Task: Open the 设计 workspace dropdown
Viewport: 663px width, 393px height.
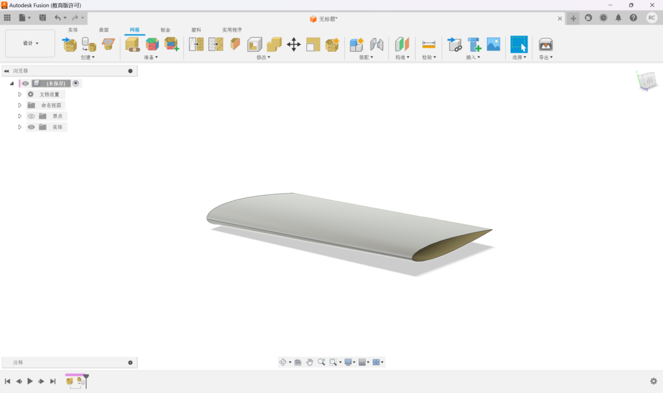Action: [30, 43]
